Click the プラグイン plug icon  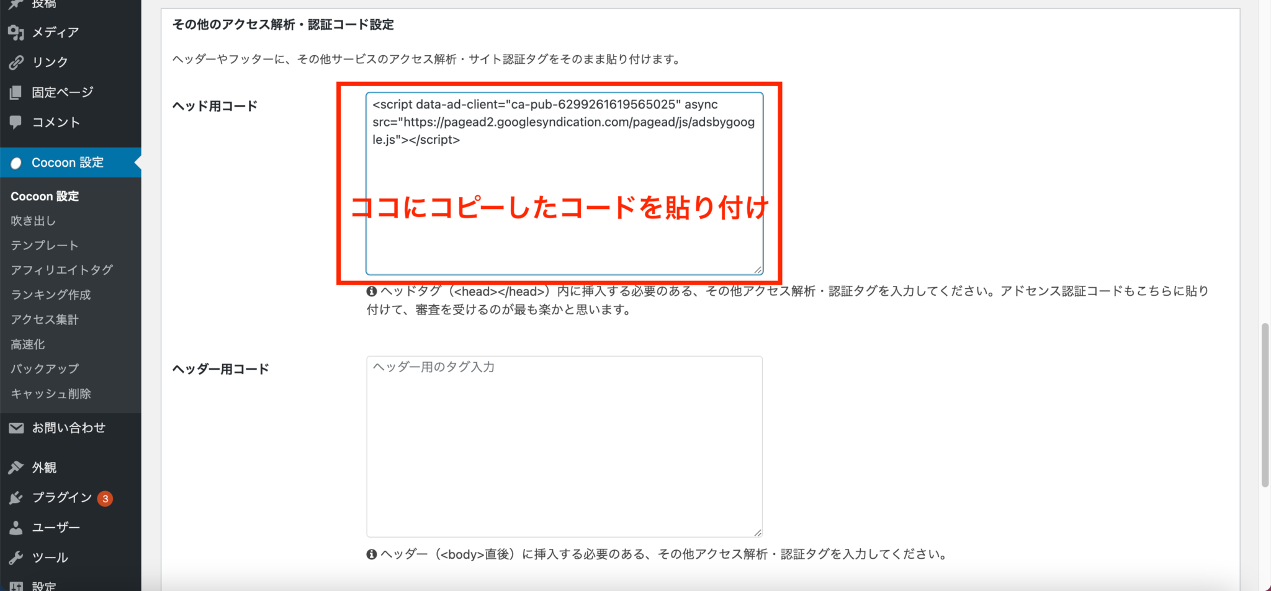pos(16,497)
